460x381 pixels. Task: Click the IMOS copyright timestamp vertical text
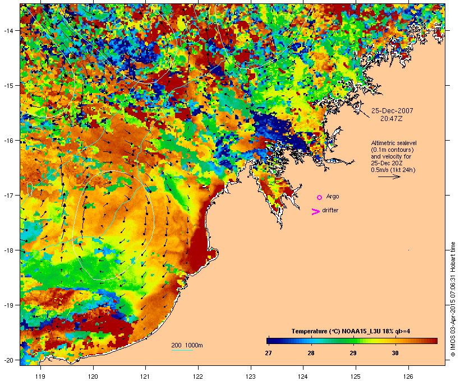click(x=453, y=299)
